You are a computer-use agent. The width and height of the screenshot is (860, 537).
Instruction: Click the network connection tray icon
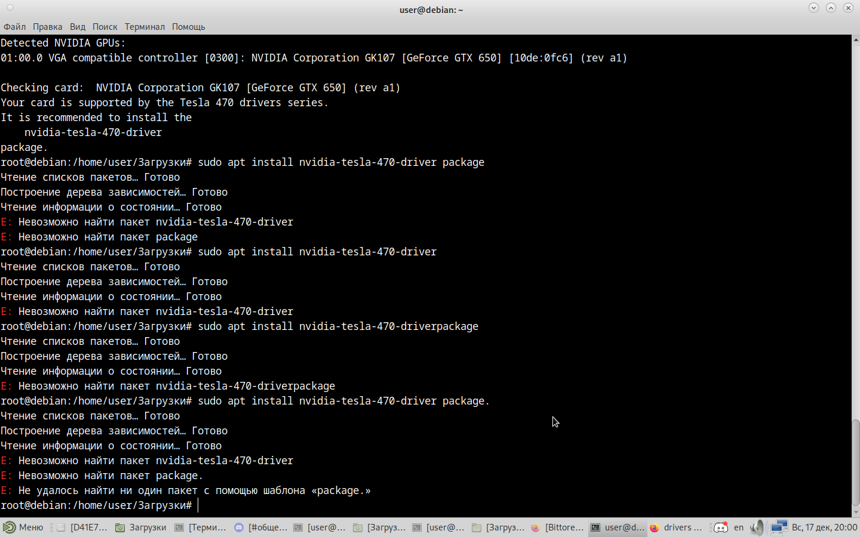tap(779, 527)
